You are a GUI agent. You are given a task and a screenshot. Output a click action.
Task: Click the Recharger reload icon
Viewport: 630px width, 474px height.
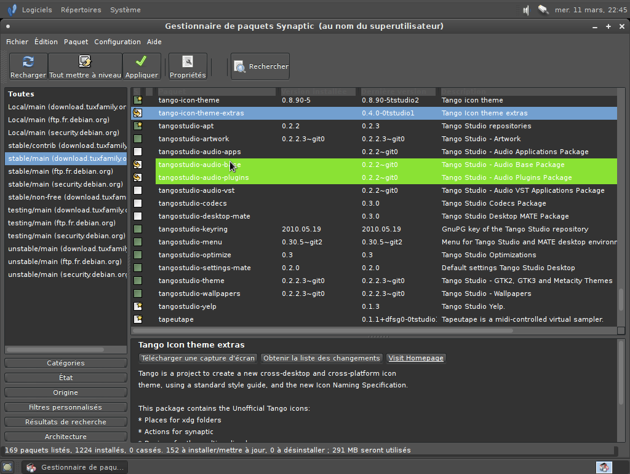[28, 61]
